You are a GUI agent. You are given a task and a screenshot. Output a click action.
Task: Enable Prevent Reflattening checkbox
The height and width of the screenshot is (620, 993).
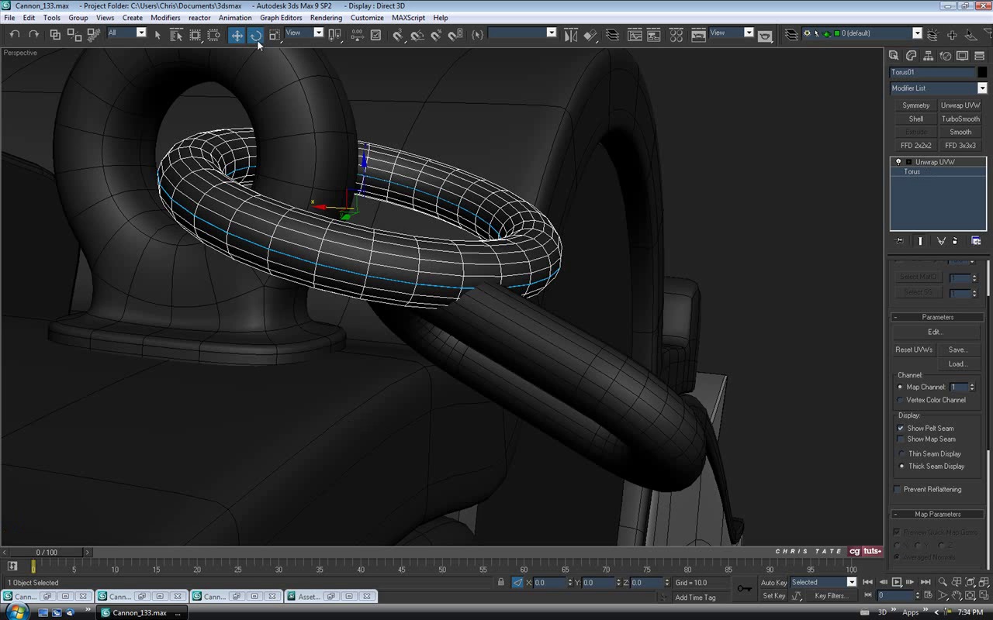click(x=897, y=490)
